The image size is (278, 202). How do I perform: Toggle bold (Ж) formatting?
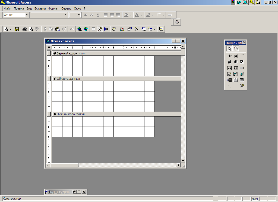[x=86, y=15]
